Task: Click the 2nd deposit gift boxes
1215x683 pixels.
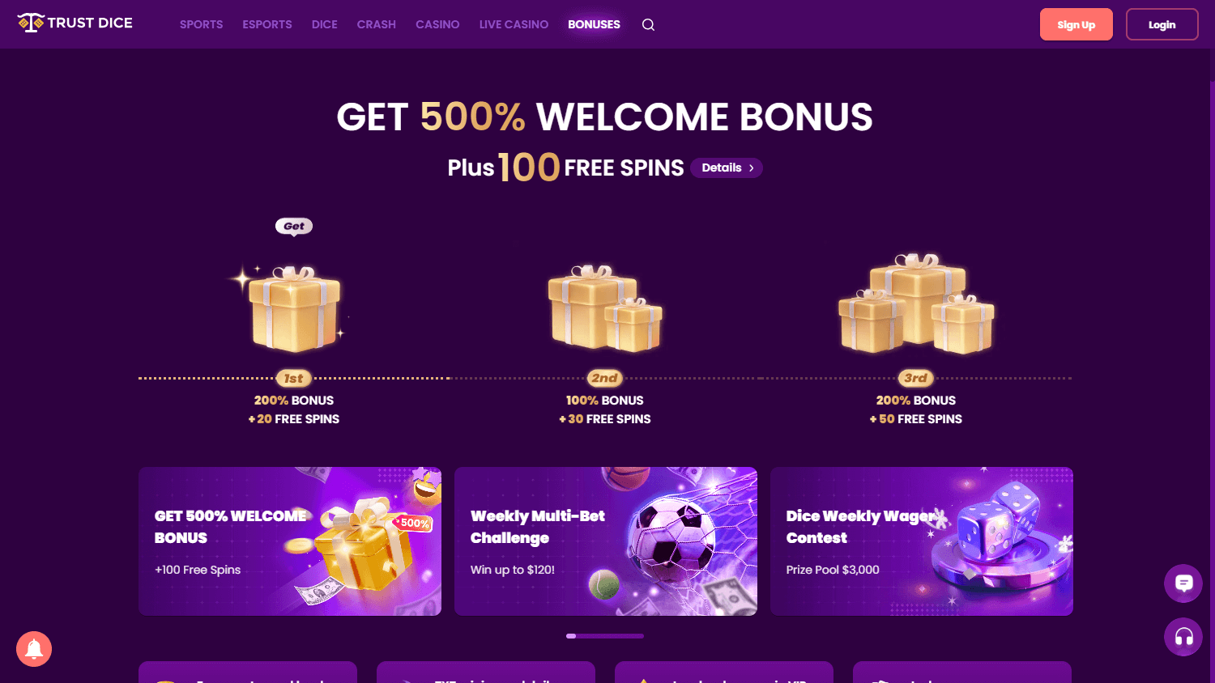Action: pyautogui.click(x=605, y=308)
